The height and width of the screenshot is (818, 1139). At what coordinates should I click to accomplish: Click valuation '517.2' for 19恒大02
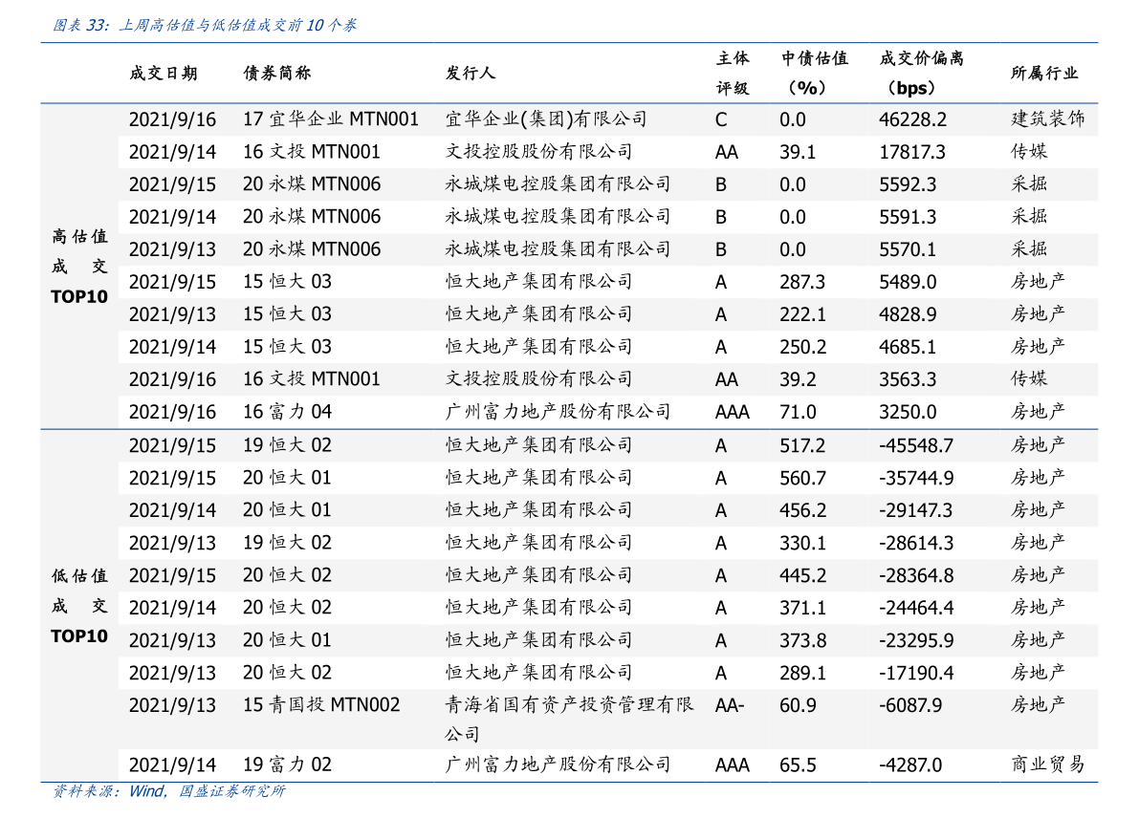coord(802,445)
